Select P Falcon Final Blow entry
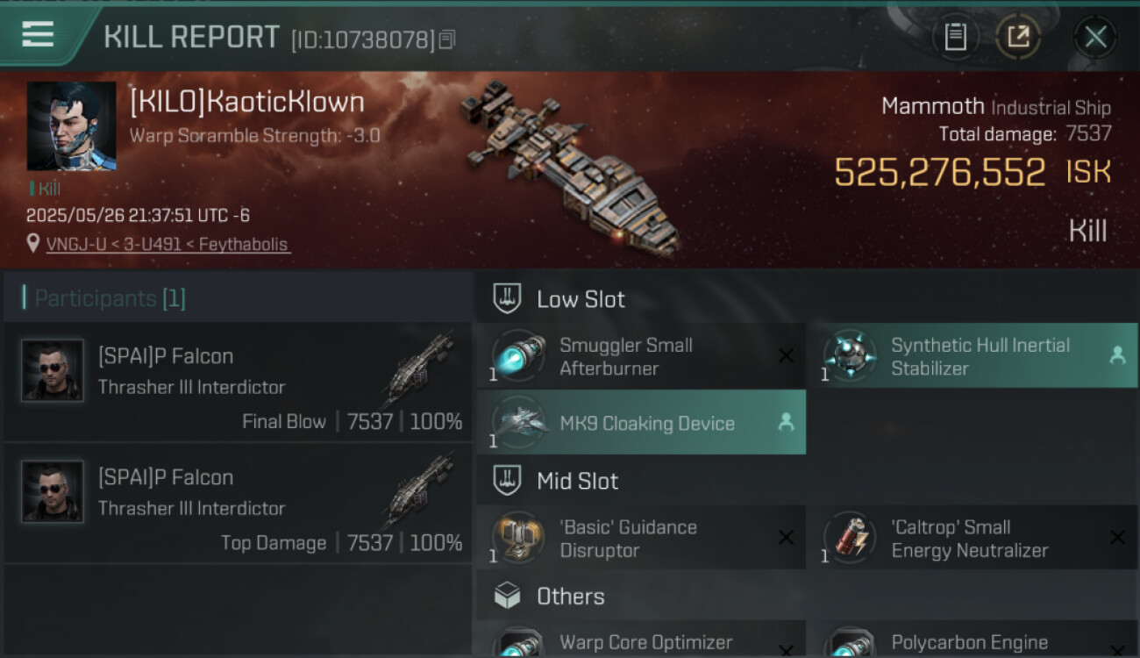The image size is (1140, 658). [237, 383]
